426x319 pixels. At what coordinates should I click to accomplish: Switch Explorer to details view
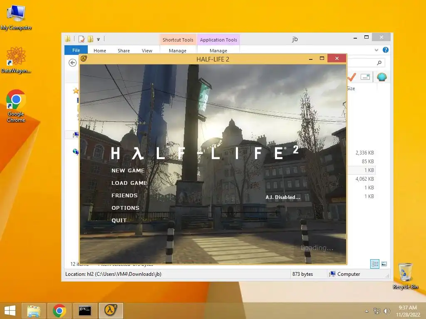point(375,264)
